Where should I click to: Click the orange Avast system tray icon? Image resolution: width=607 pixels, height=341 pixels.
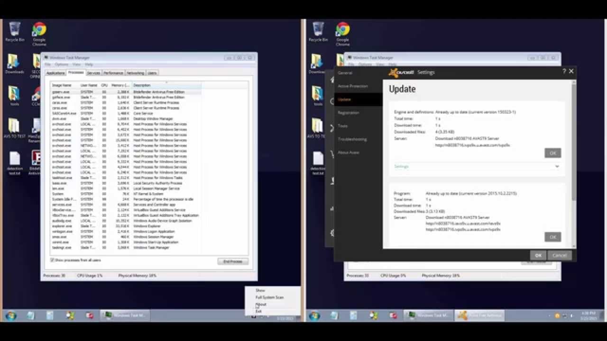[x=558, y=315]
